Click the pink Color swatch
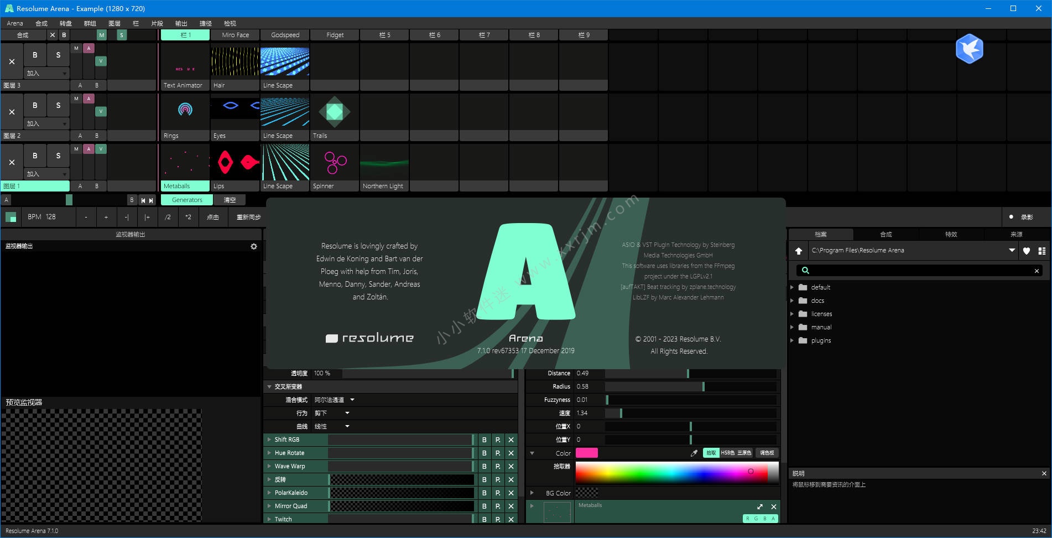 pos(587,453)
